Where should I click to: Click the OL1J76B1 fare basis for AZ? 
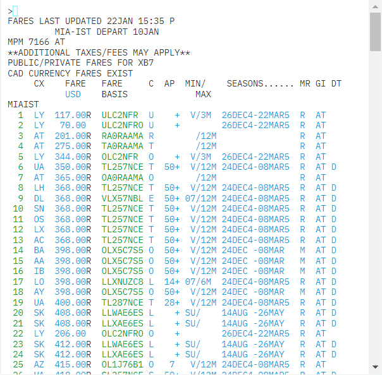122,364
